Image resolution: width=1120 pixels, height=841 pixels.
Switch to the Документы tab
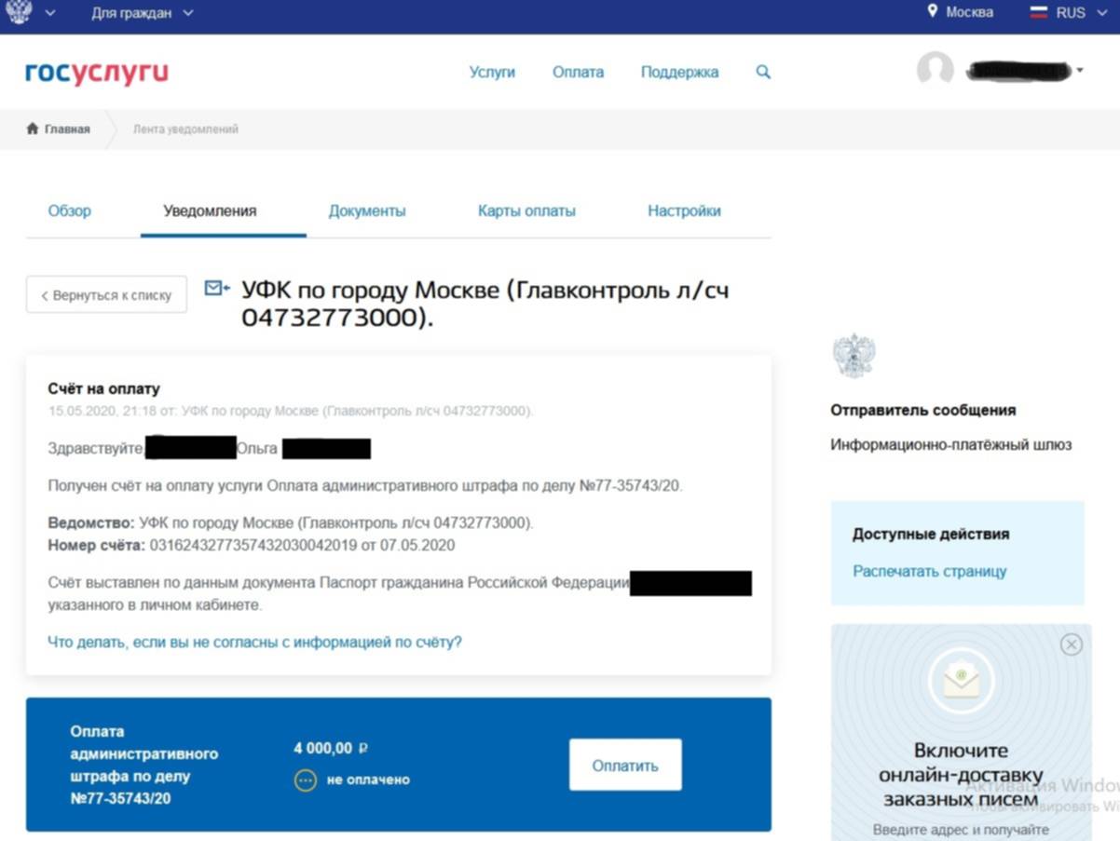[367, 211]
